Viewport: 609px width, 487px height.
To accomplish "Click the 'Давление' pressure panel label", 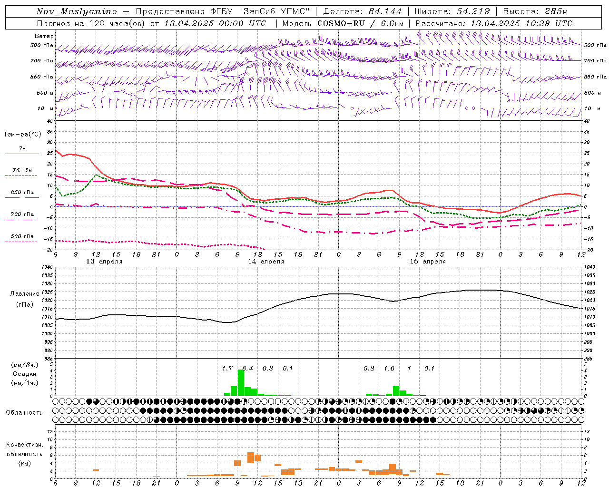I will coord(25,294).
